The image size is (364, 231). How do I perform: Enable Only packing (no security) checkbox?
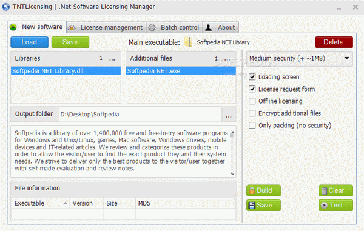tap(252, 126)
